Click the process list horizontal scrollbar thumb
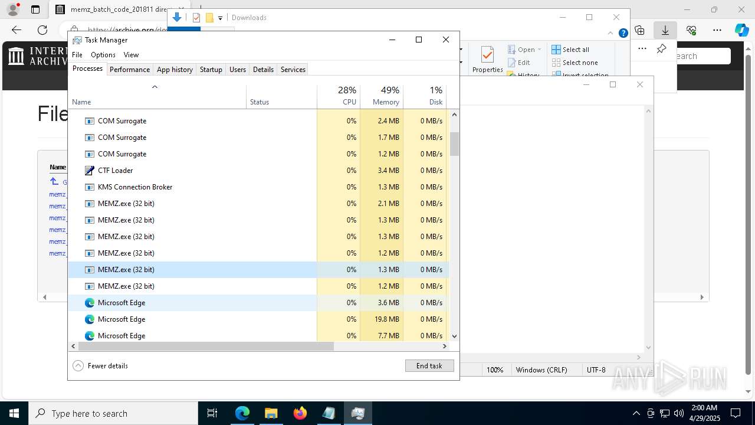The width and height of the screenshot is (755, 425). [206, 346]
